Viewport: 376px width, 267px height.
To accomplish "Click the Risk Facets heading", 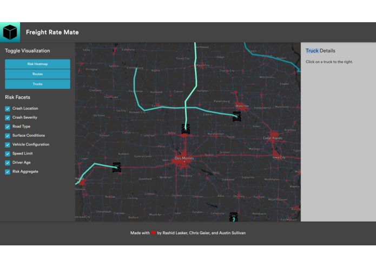I will point(17,97).
